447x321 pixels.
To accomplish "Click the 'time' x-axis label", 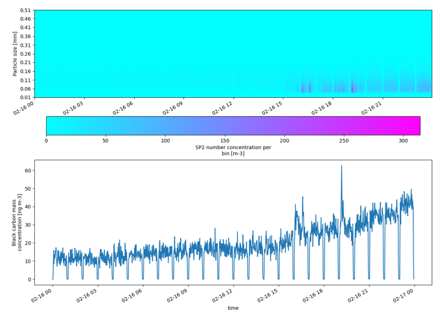I will [233, 308].
